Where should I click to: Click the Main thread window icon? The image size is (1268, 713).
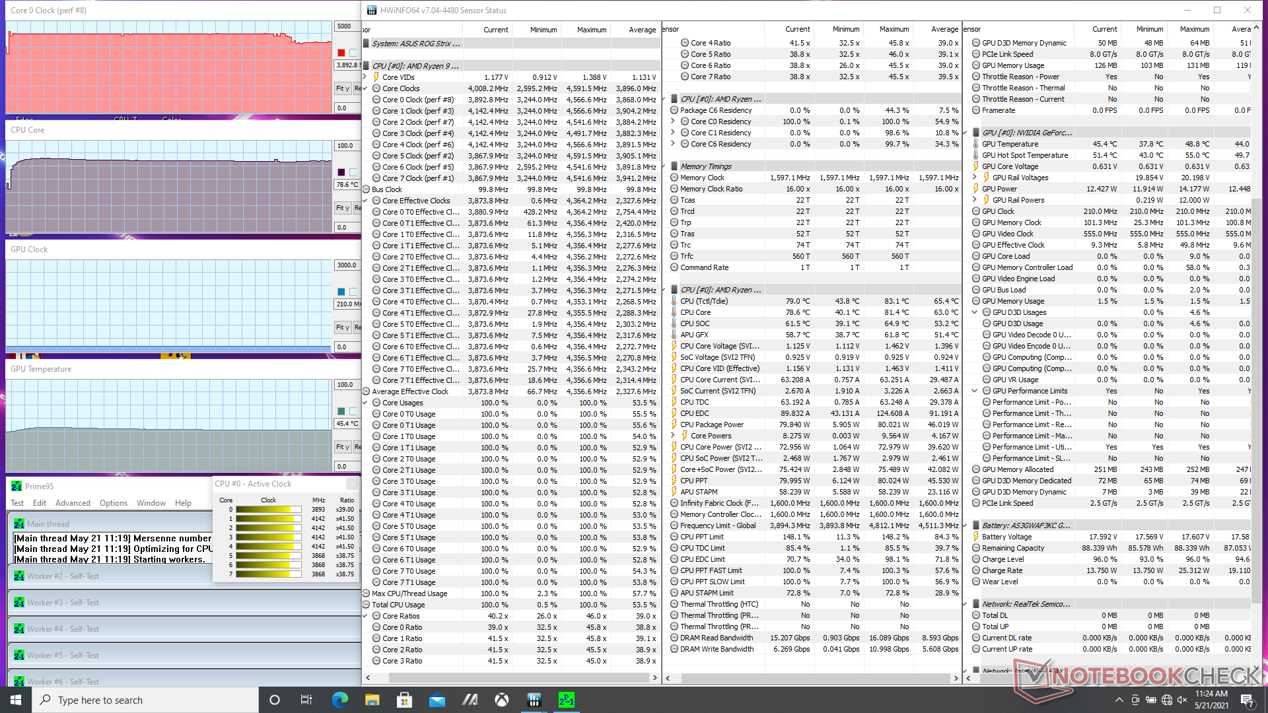[19, 524]
